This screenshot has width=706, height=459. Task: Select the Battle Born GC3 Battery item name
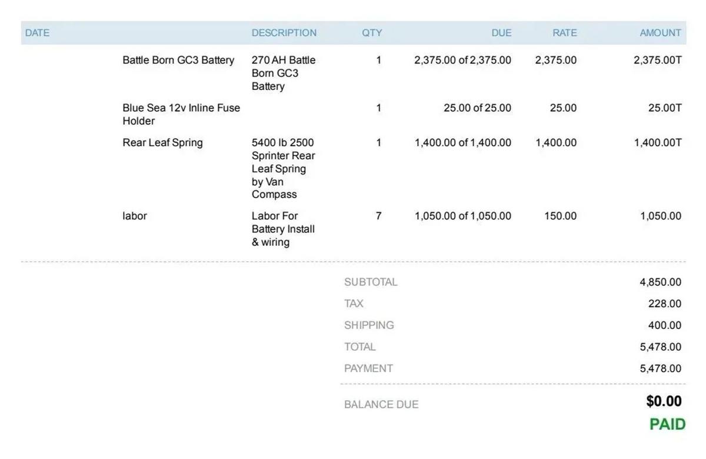point(178,60)
